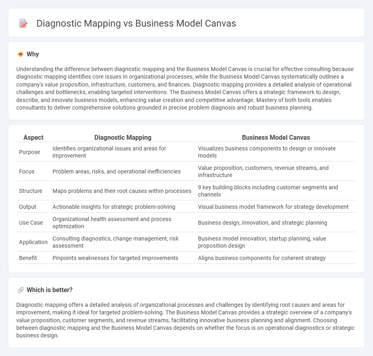Click the 'Why' section heading
The image size is (373, 356).
click(33, 54)
